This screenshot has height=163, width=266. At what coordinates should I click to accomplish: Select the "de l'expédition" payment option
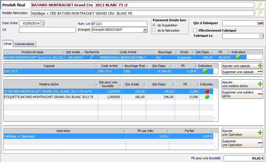pyautogui.click(x=154, y=25)
